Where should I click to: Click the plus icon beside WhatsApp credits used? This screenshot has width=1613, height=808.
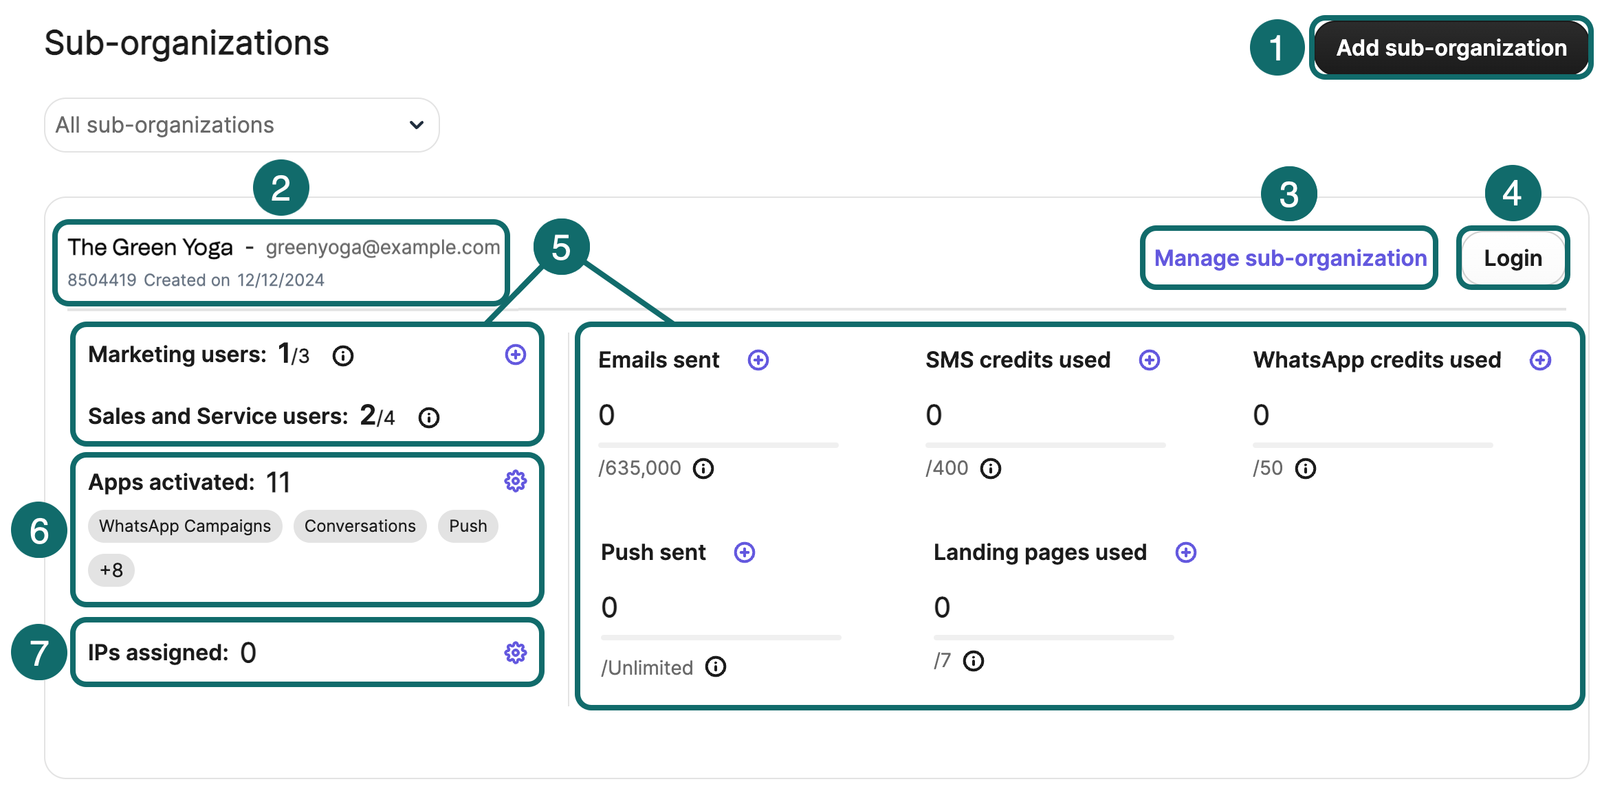[1540, 360]
